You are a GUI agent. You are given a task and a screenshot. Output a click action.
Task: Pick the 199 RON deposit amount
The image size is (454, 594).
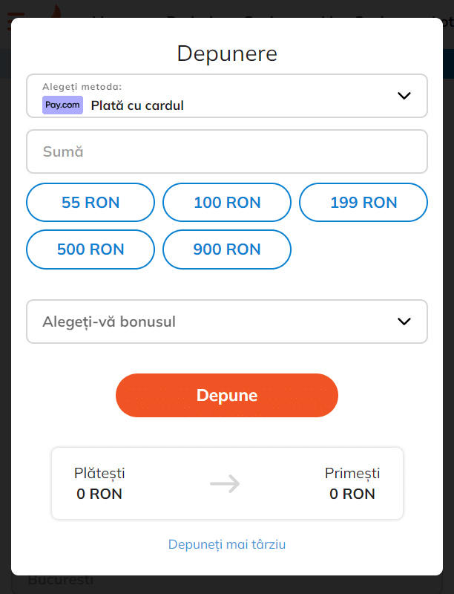[x=363, y=203]
